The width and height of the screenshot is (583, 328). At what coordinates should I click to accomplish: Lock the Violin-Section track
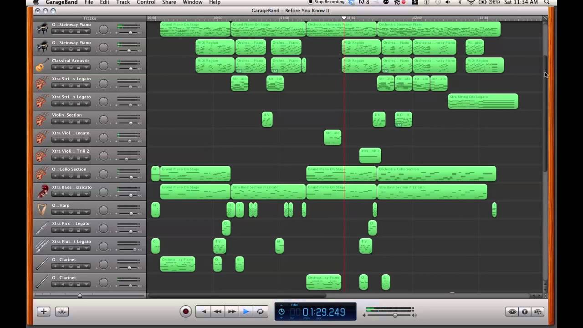pos(78,122)
